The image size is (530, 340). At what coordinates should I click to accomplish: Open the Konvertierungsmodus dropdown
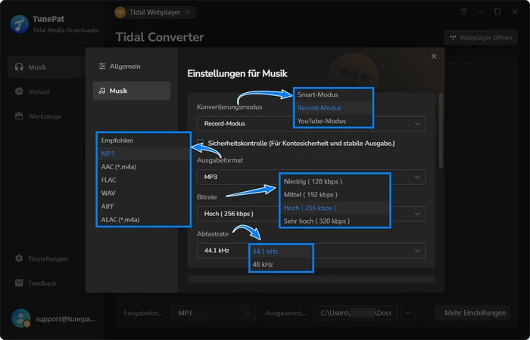click(311, 124)
